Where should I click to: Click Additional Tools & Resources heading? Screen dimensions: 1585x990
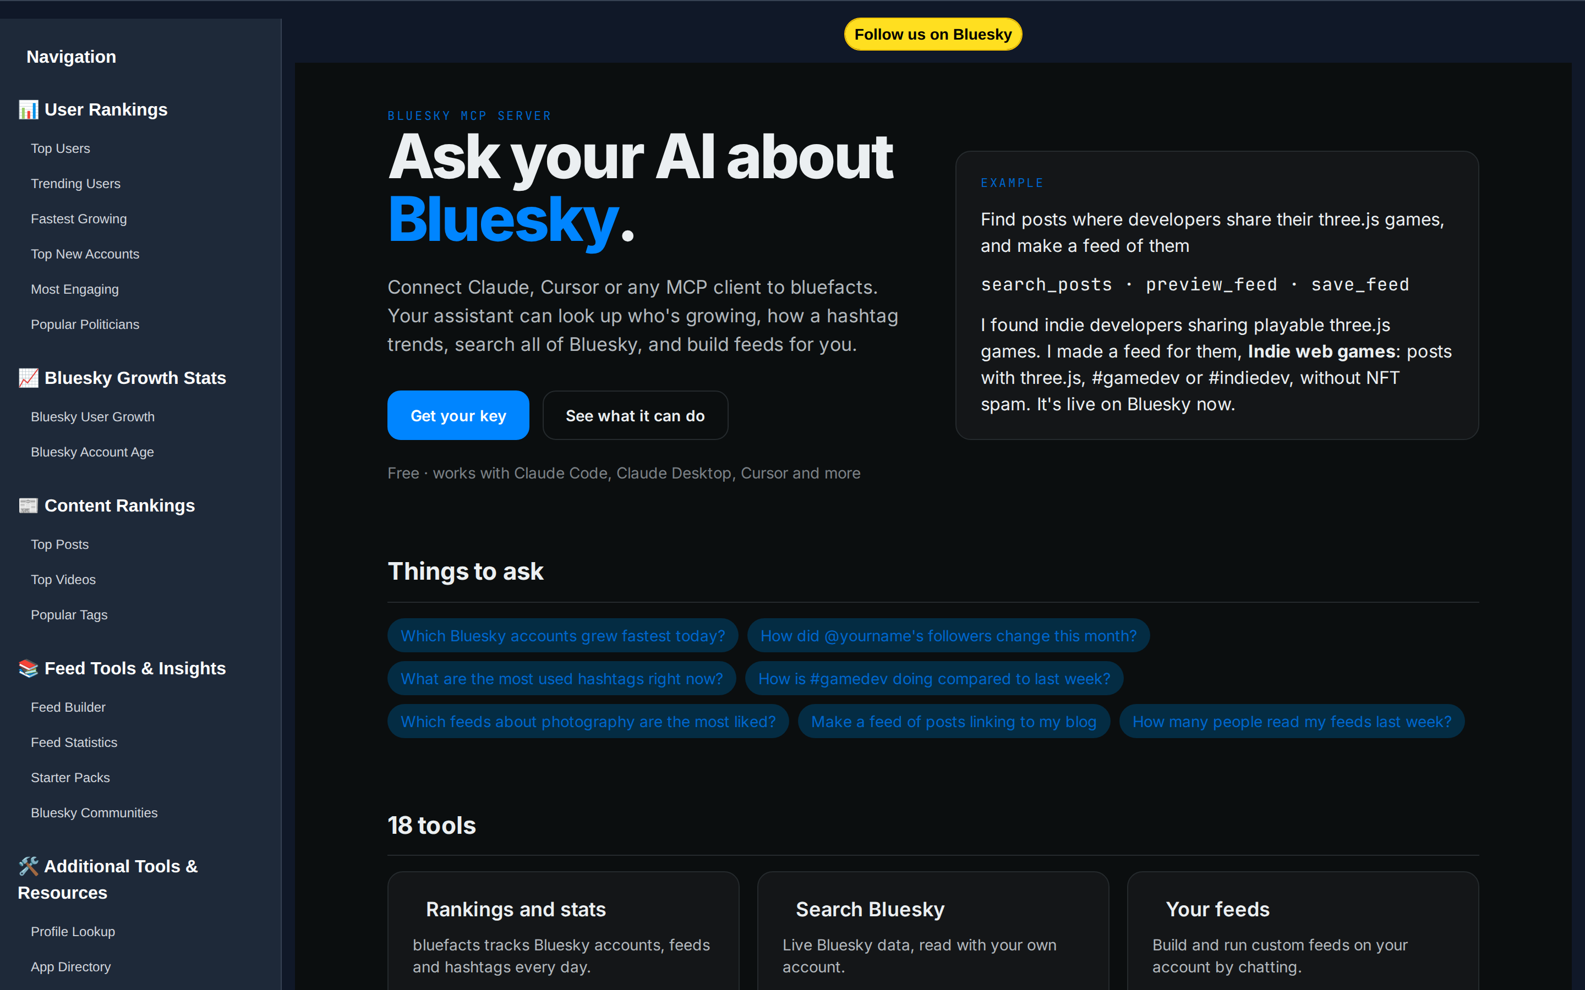coord(107,879)
